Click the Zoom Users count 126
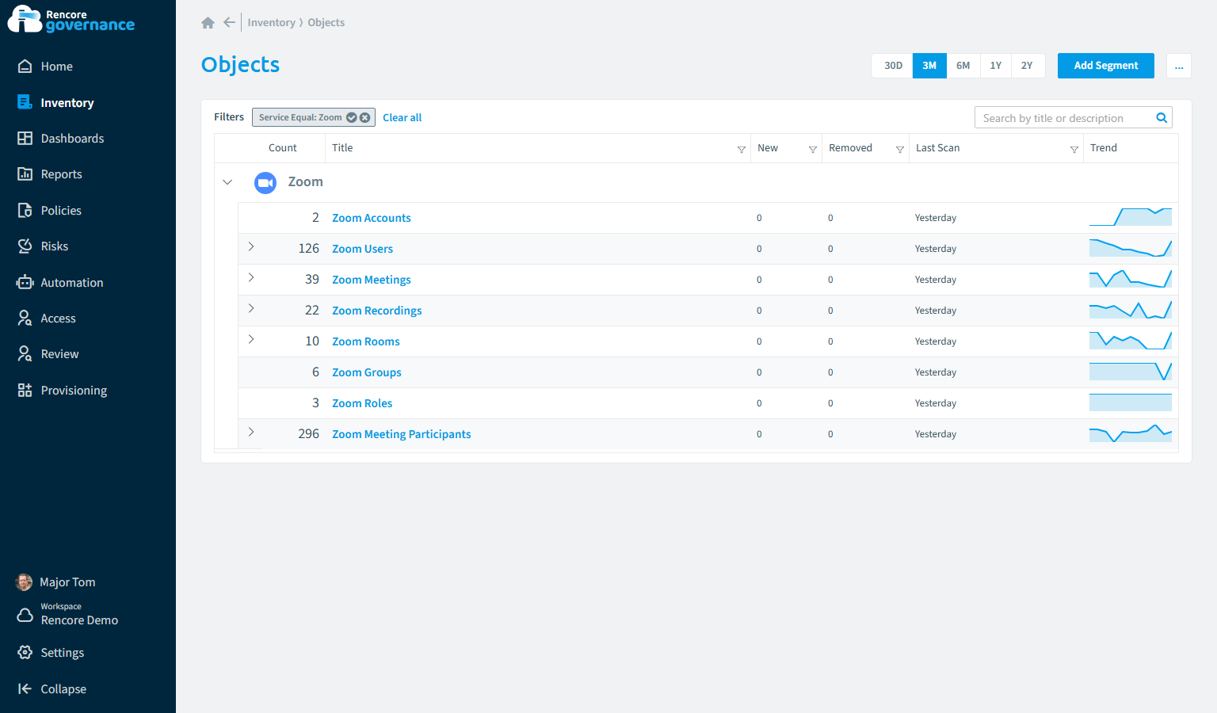The width and height of the screenshot is (1217, 713). 309,249
